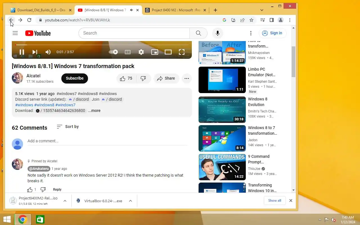
Task: Click the muted volume tray icon
Action: click(x=334, y=220)
